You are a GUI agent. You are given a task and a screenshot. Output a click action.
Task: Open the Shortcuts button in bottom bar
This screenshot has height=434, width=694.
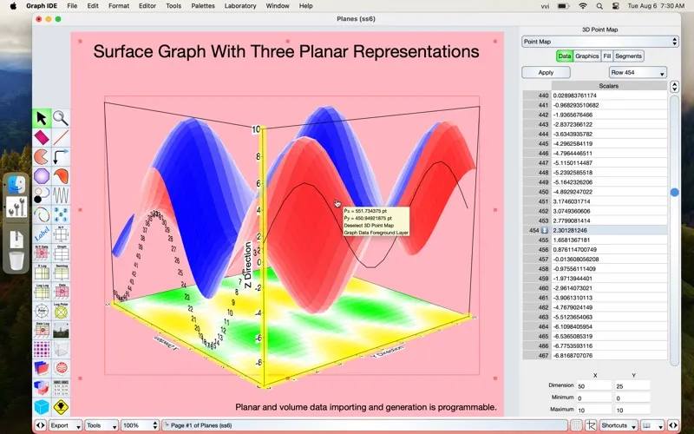[617, 426]
